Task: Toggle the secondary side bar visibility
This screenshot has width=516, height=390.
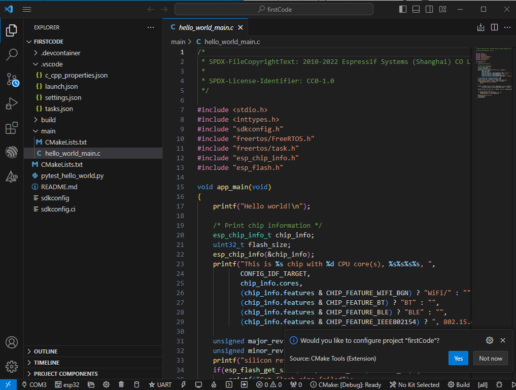Action: tap(429, 9)
